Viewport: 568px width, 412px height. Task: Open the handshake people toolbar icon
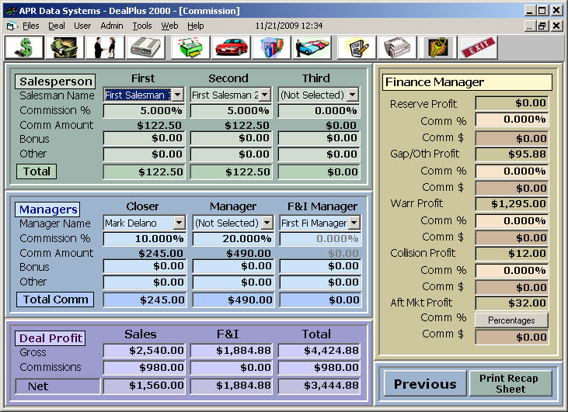(x=105, y=47)
